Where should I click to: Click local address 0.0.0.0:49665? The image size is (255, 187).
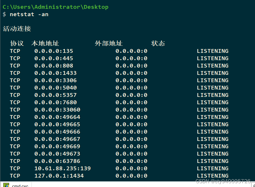pos(57,124)
